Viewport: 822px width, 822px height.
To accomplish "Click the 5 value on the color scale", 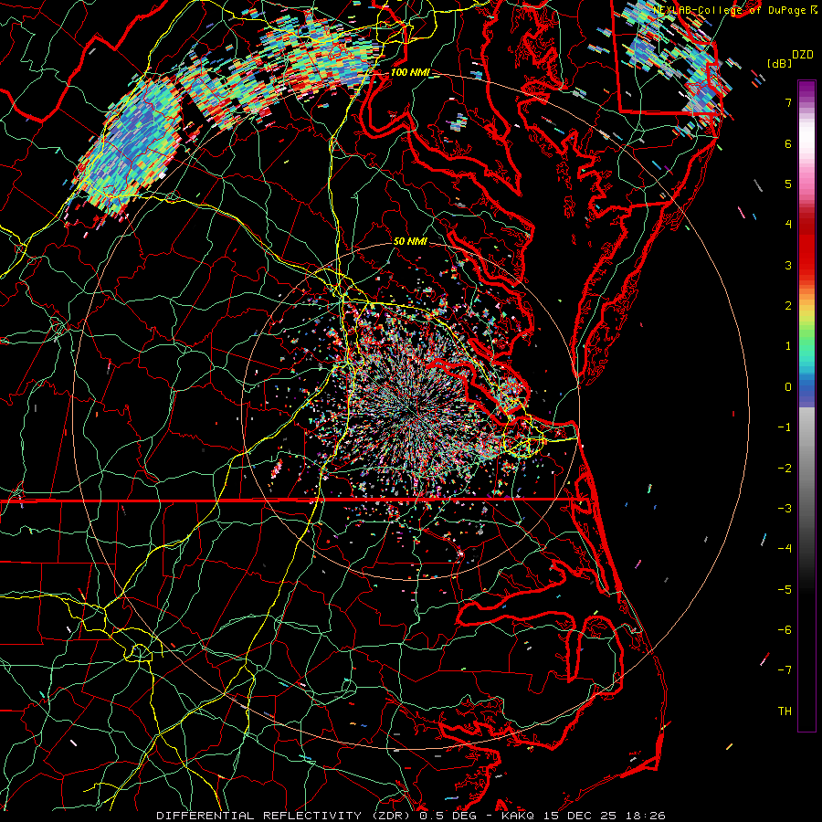I will 788,184.
